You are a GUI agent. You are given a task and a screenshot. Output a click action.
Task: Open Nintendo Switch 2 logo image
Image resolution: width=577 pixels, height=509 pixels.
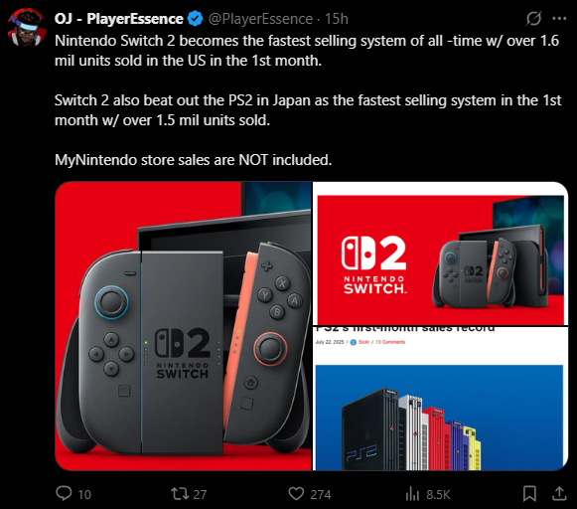pyautogui.click(x=441, y=254)
